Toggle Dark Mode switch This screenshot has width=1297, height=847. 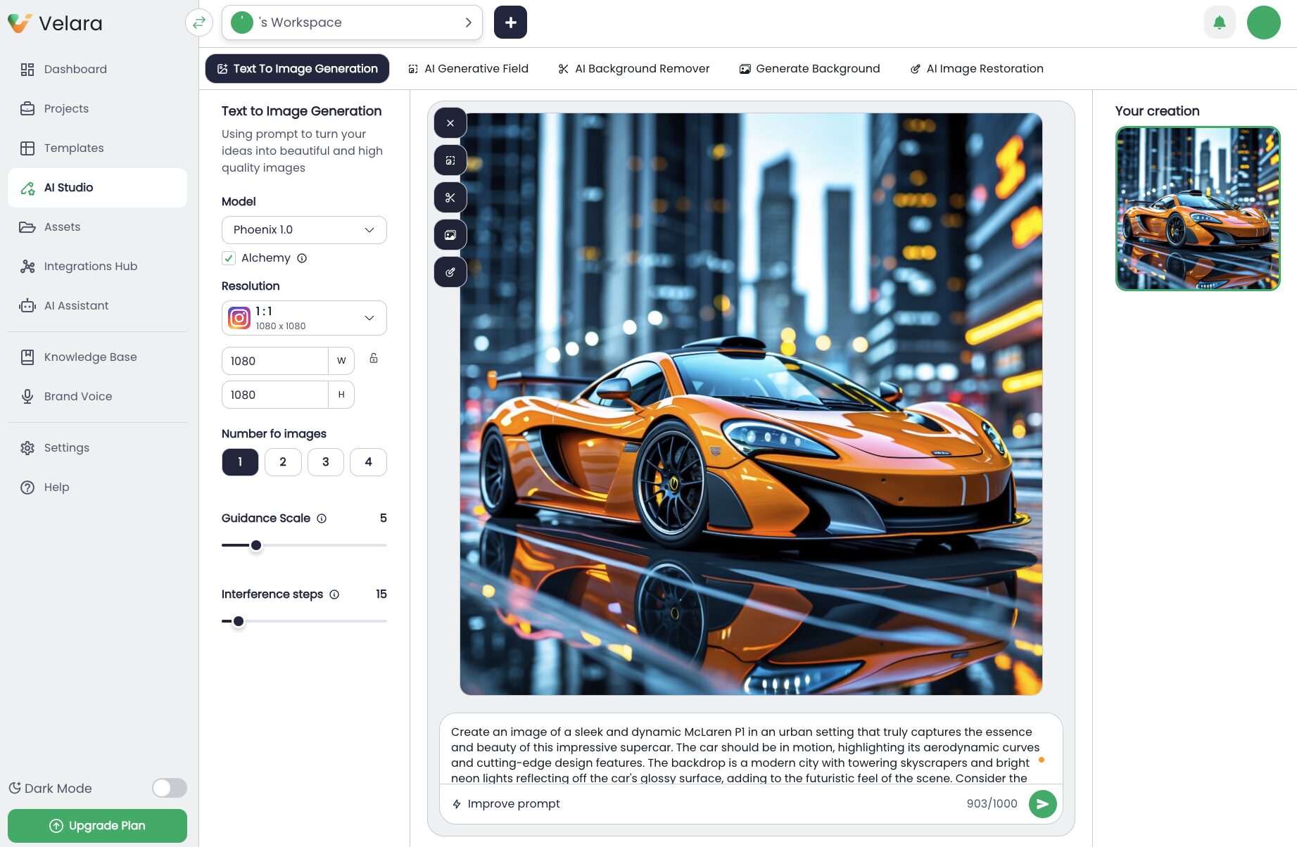[x=170, y=788]
